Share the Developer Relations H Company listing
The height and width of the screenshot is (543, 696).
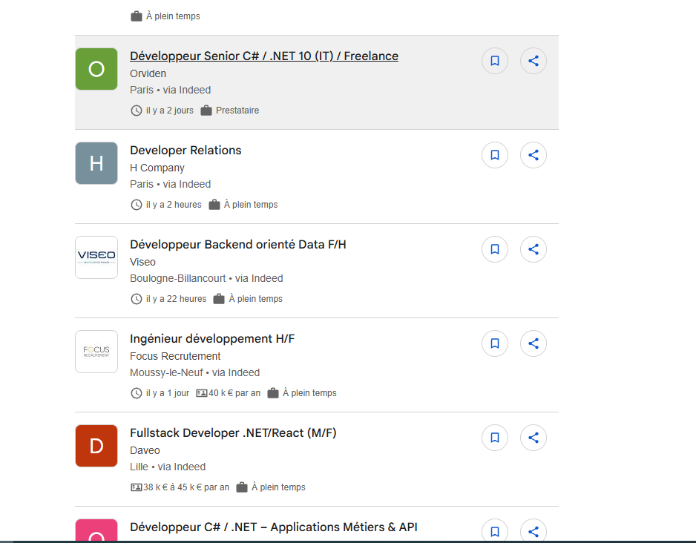click(x=533, y=155)
